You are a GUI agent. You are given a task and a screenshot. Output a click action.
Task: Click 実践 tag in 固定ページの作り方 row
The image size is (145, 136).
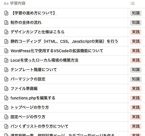(x=136, y=117)
